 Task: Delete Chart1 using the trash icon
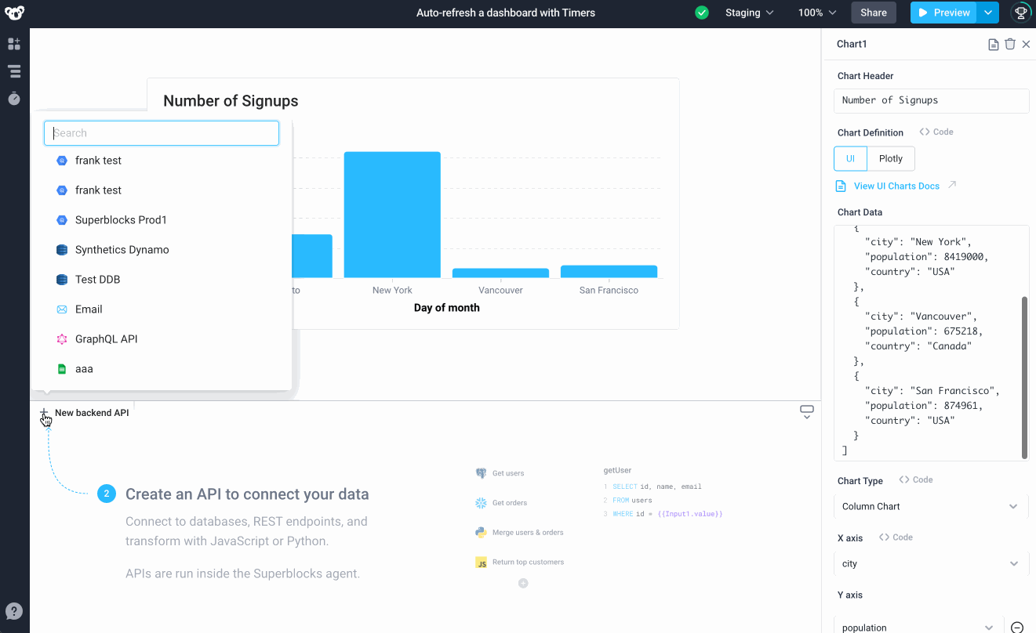click(x=1010, y=44)
